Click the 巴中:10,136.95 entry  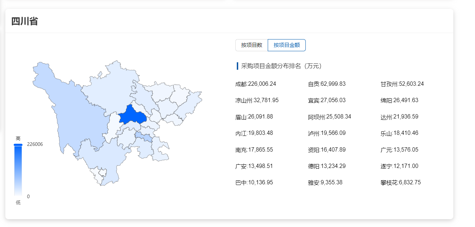254,183
